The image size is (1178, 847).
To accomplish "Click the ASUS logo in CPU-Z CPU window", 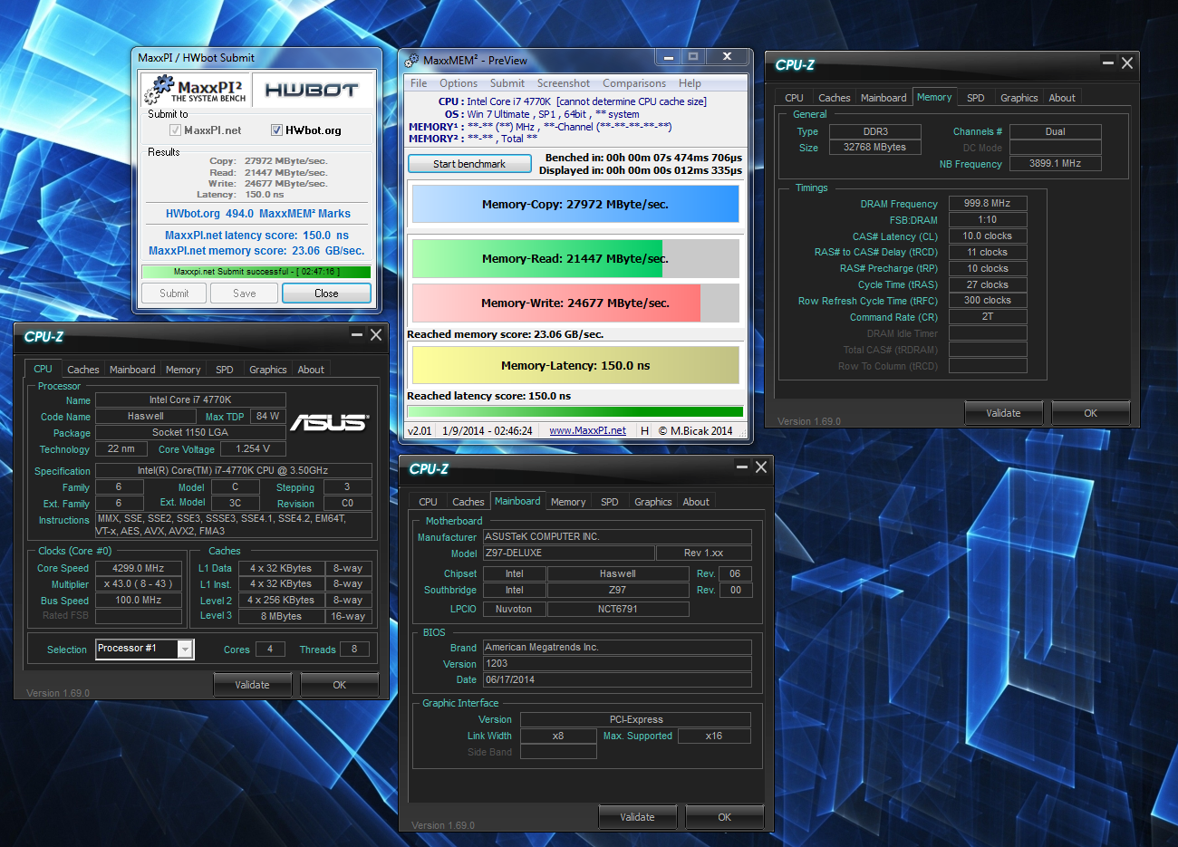I will (x=329, y=422).
